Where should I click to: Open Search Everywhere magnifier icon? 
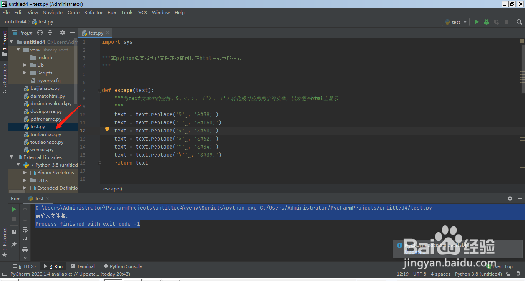tap(519, 22)
